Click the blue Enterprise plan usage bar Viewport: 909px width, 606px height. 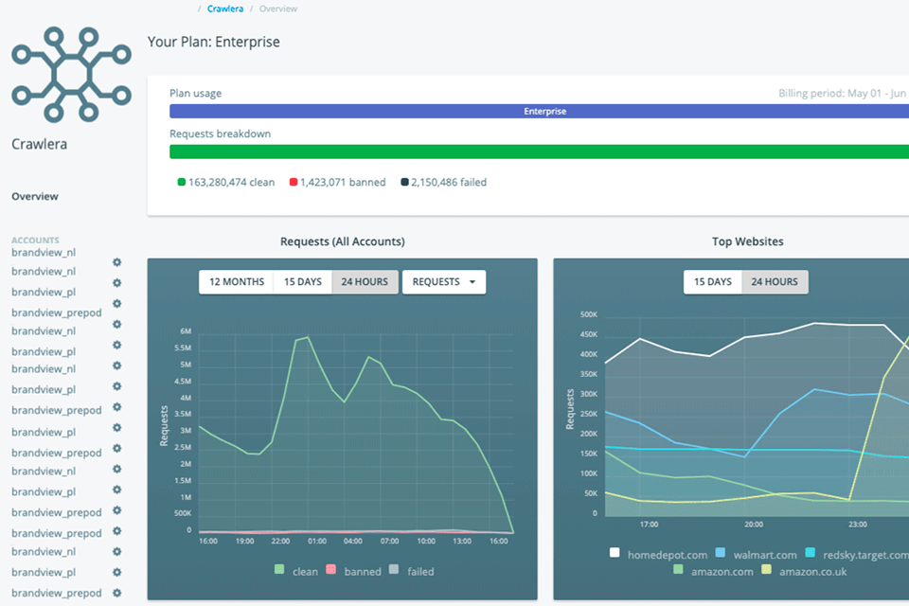(x=539, y=112)
